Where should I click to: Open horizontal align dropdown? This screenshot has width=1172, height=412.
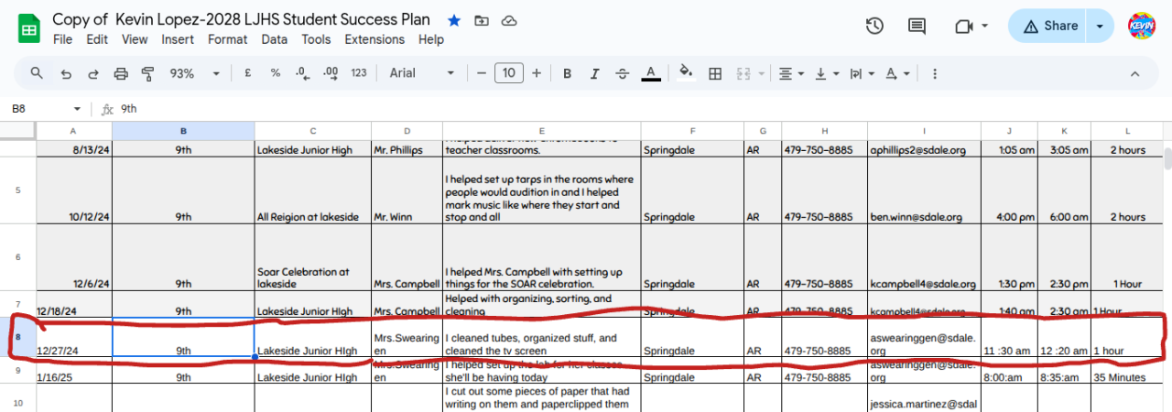click(791, 73)
